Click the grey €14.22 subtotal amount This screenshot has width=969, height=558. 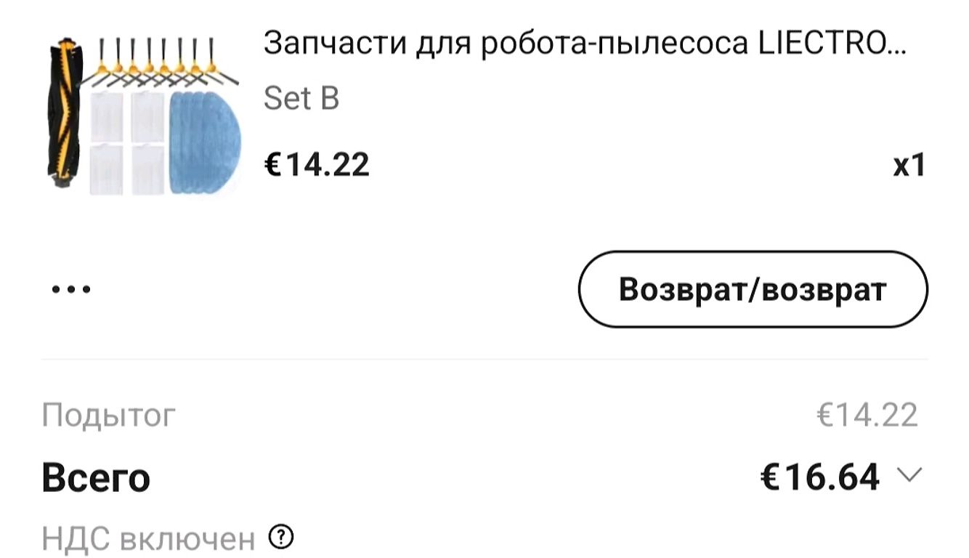pos(867,415)
